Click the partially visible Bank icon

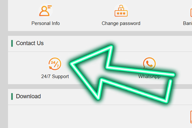(191, 12)
